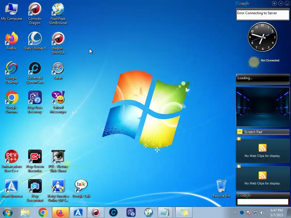The width and height of the screenshot is (291, 218).
Task: Open the first Web Clips RSS icon
Action: (262, 148)
